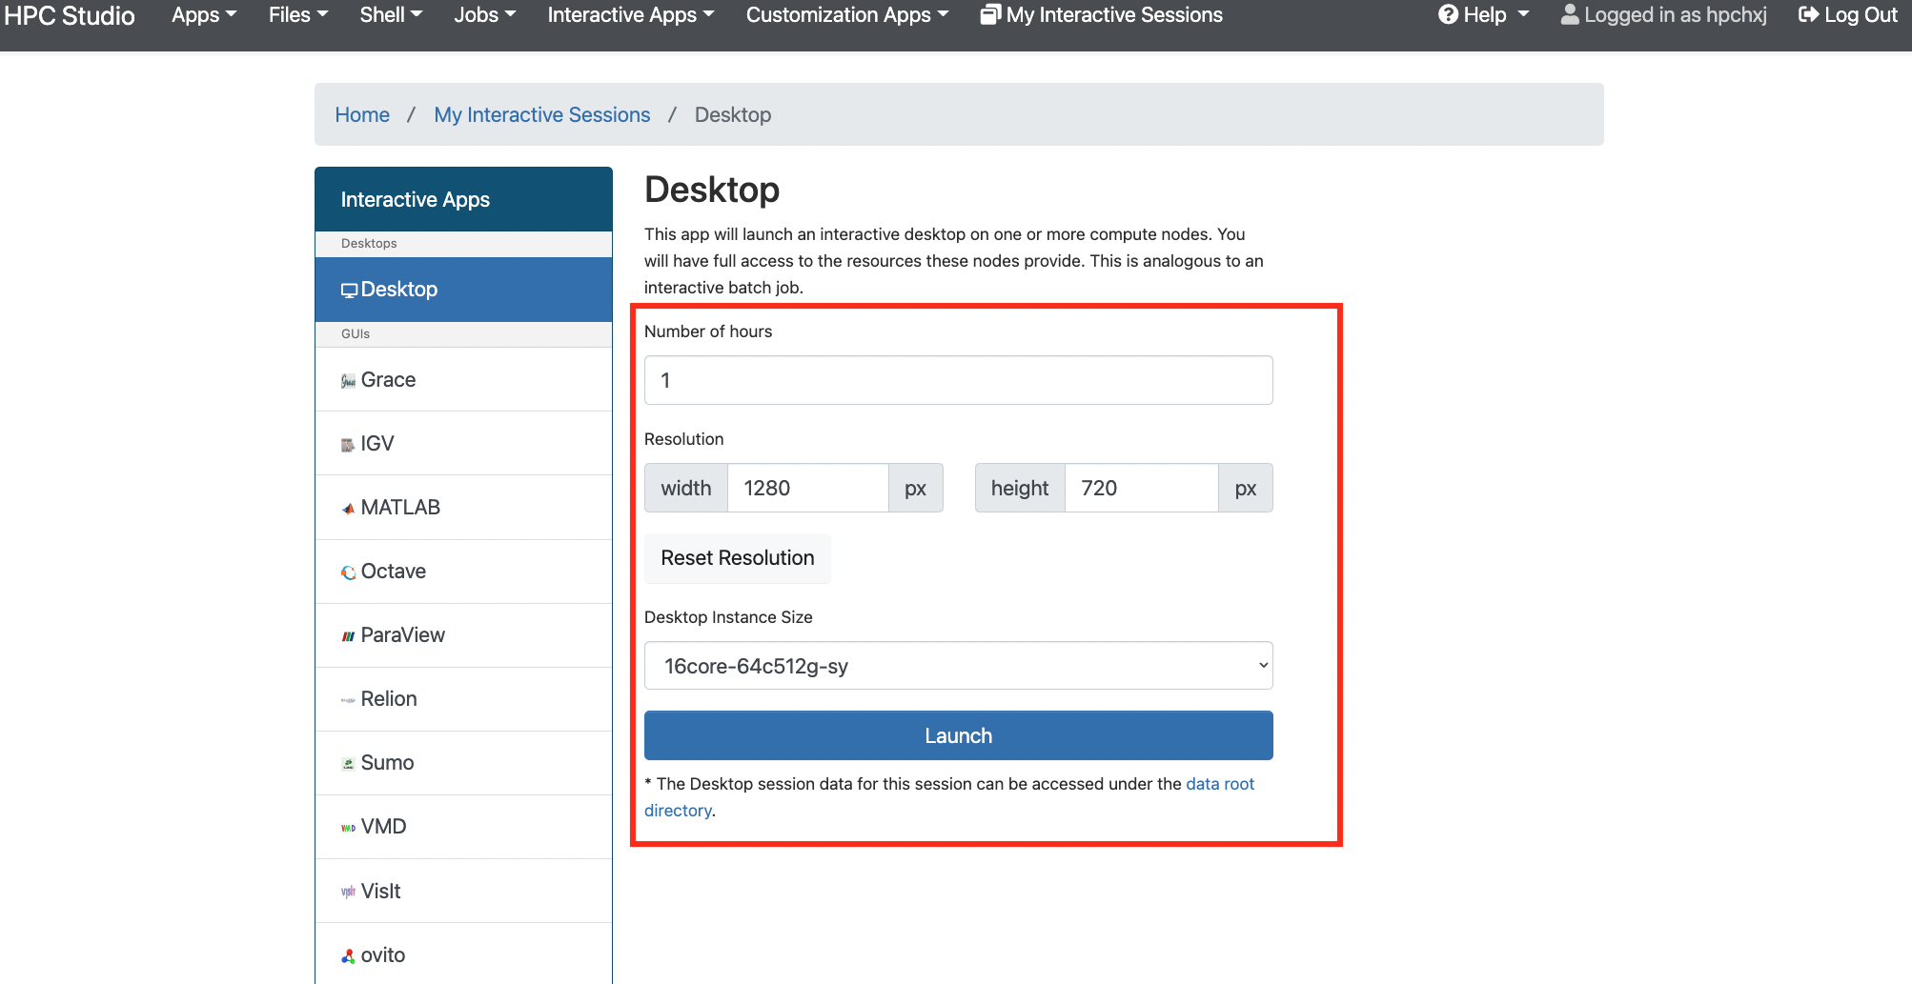Click the Desktop breadcrumb text
1912x984 pixels.
[x=733, y=115]
